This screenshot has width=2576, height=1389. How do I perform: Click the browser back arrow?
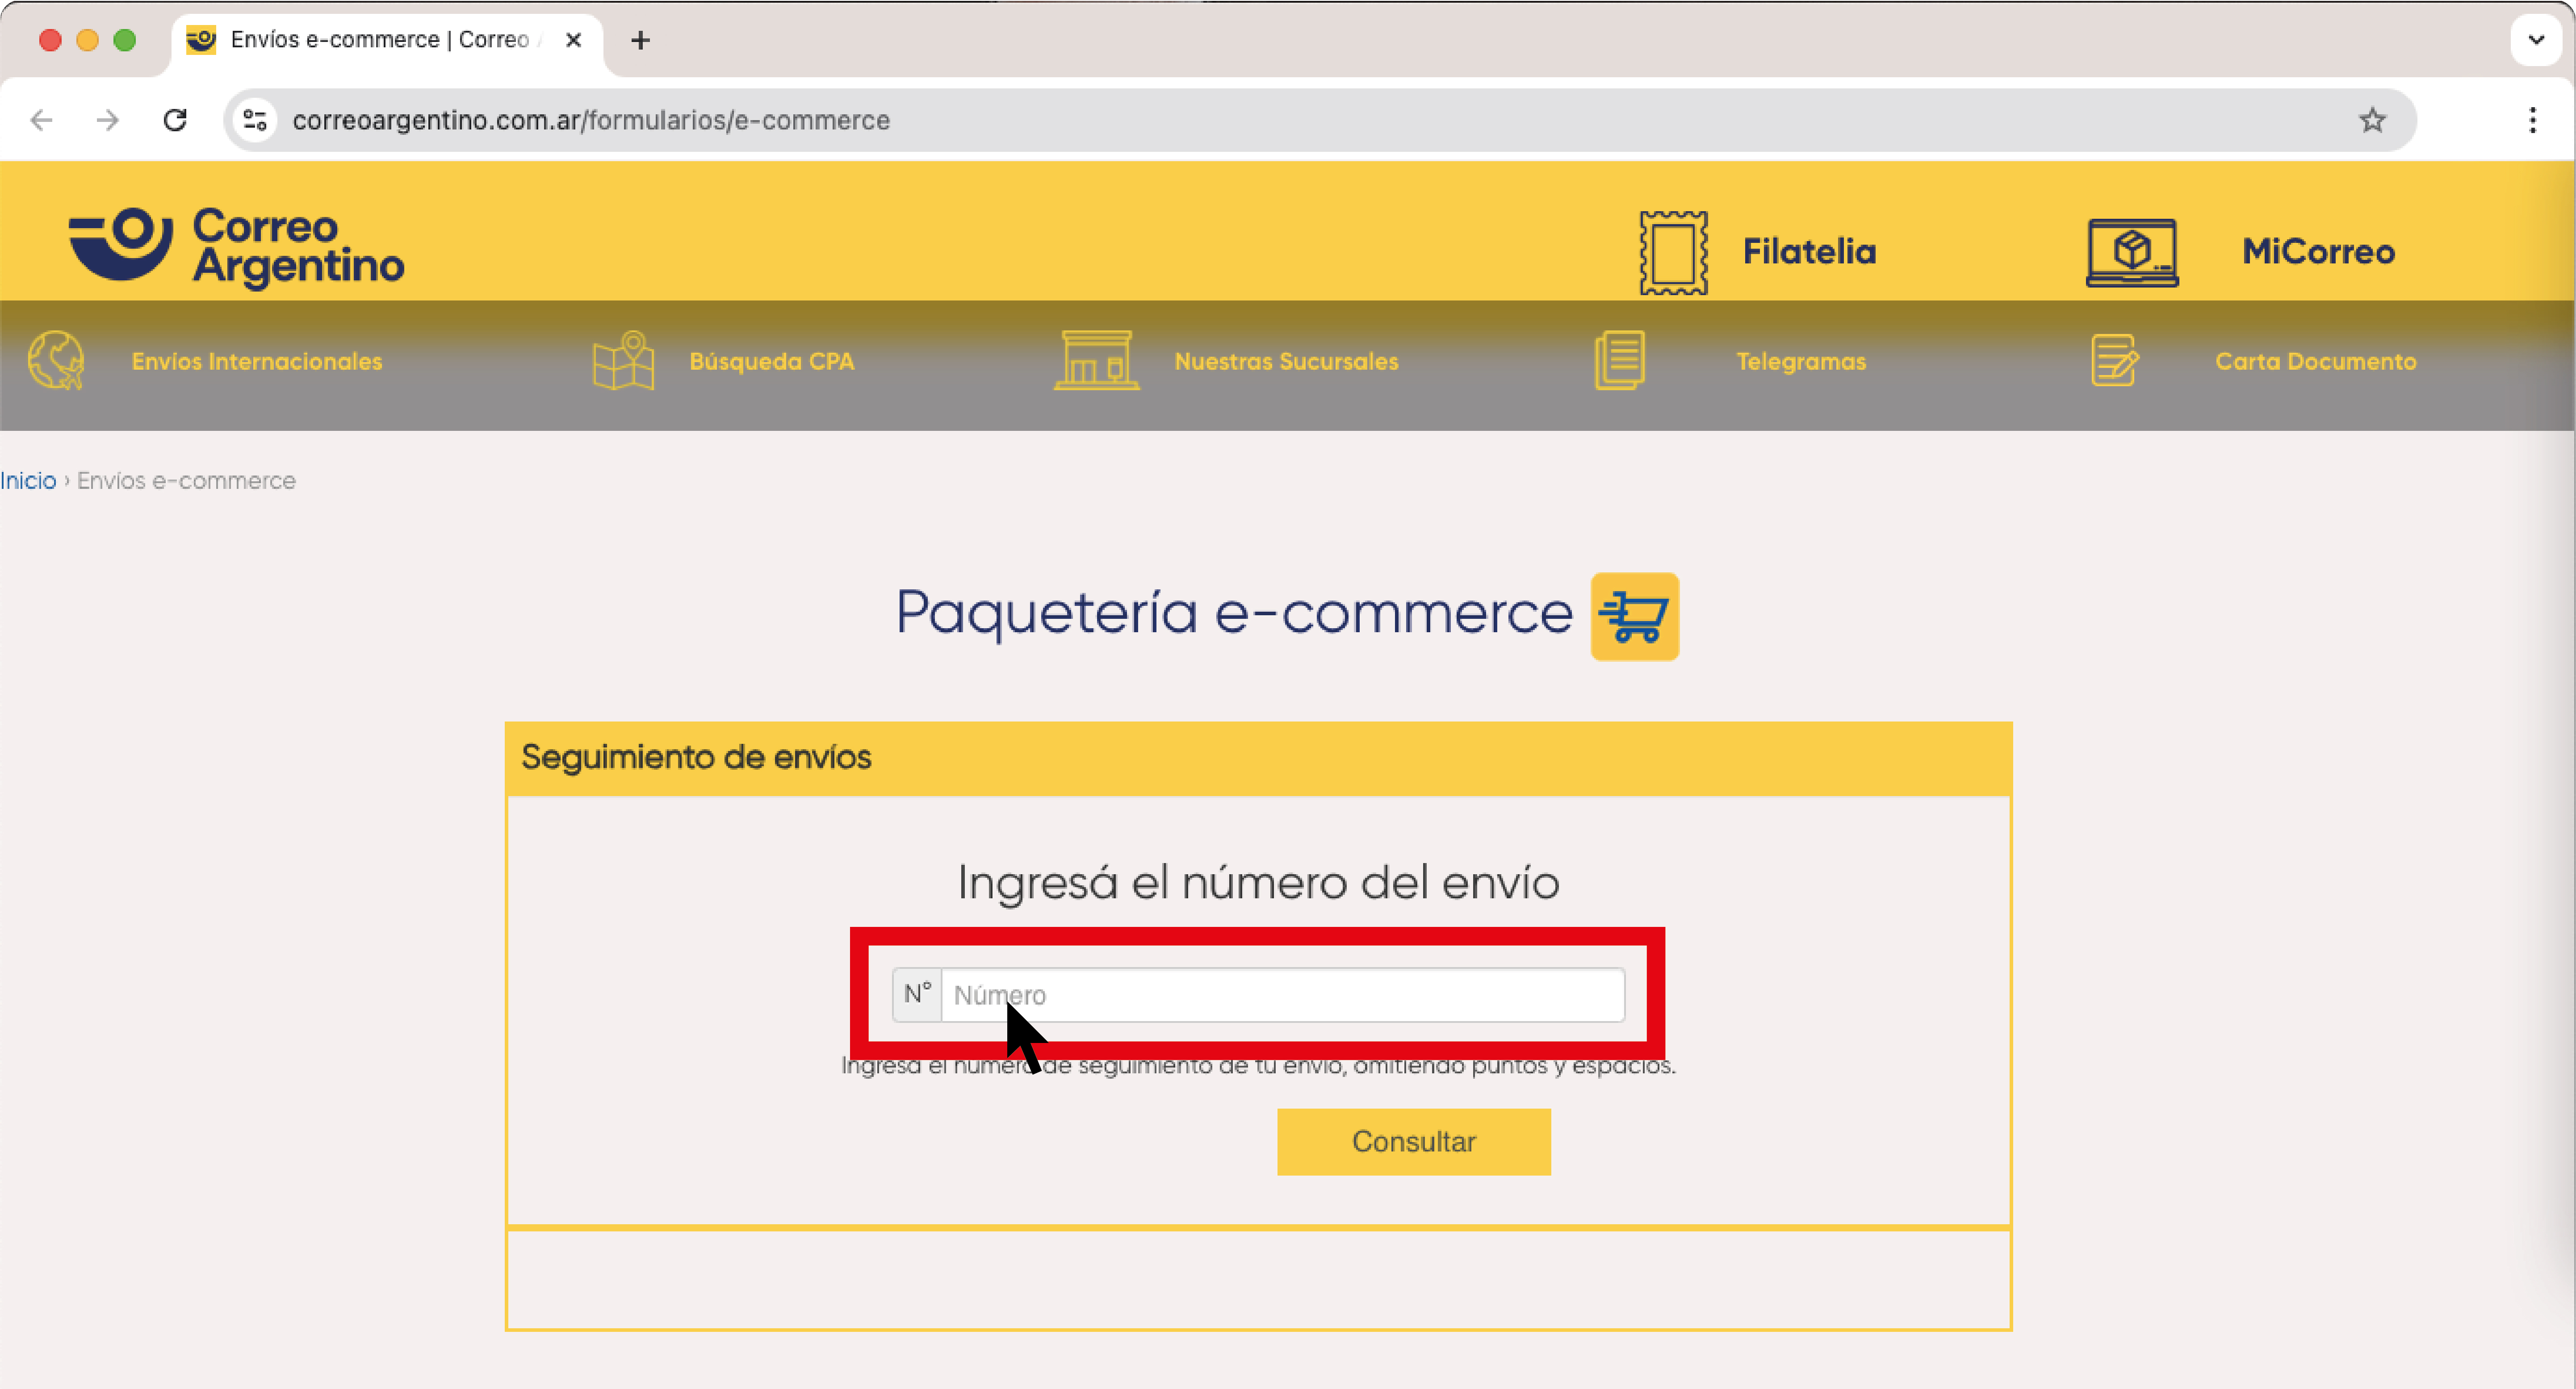pos(41,120)
